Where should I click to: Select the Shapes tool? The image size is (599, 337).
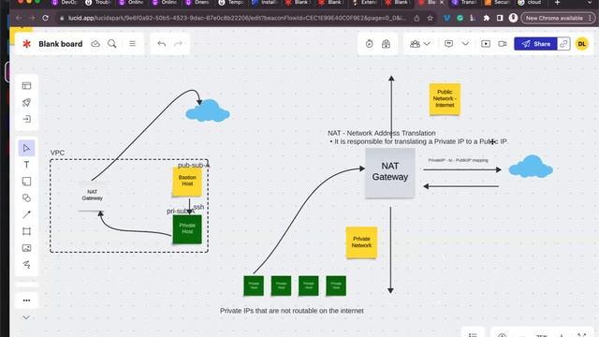tap(26, 198)
